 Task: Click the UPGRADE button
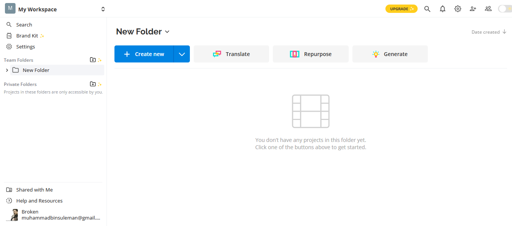pyautogui.click(x=401, y=9)
